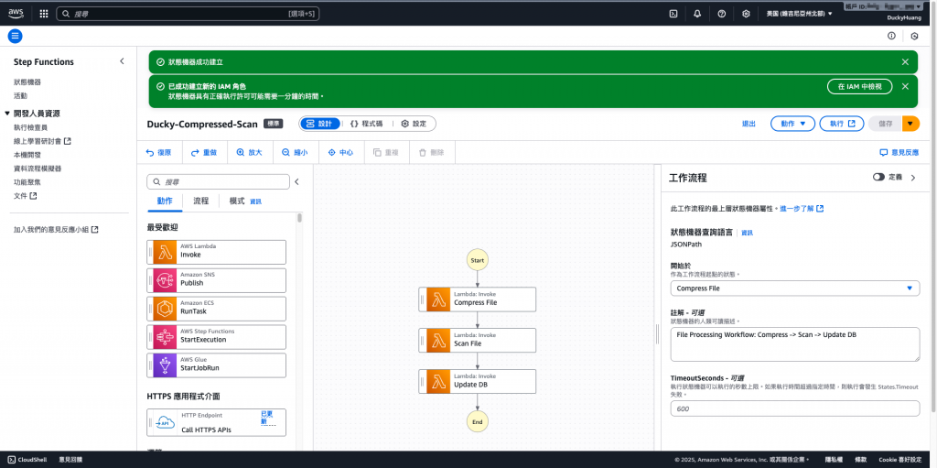Click the 重做 redo toolbar button
Viewport: 937px width, 468px height.
tap(204, 153)
